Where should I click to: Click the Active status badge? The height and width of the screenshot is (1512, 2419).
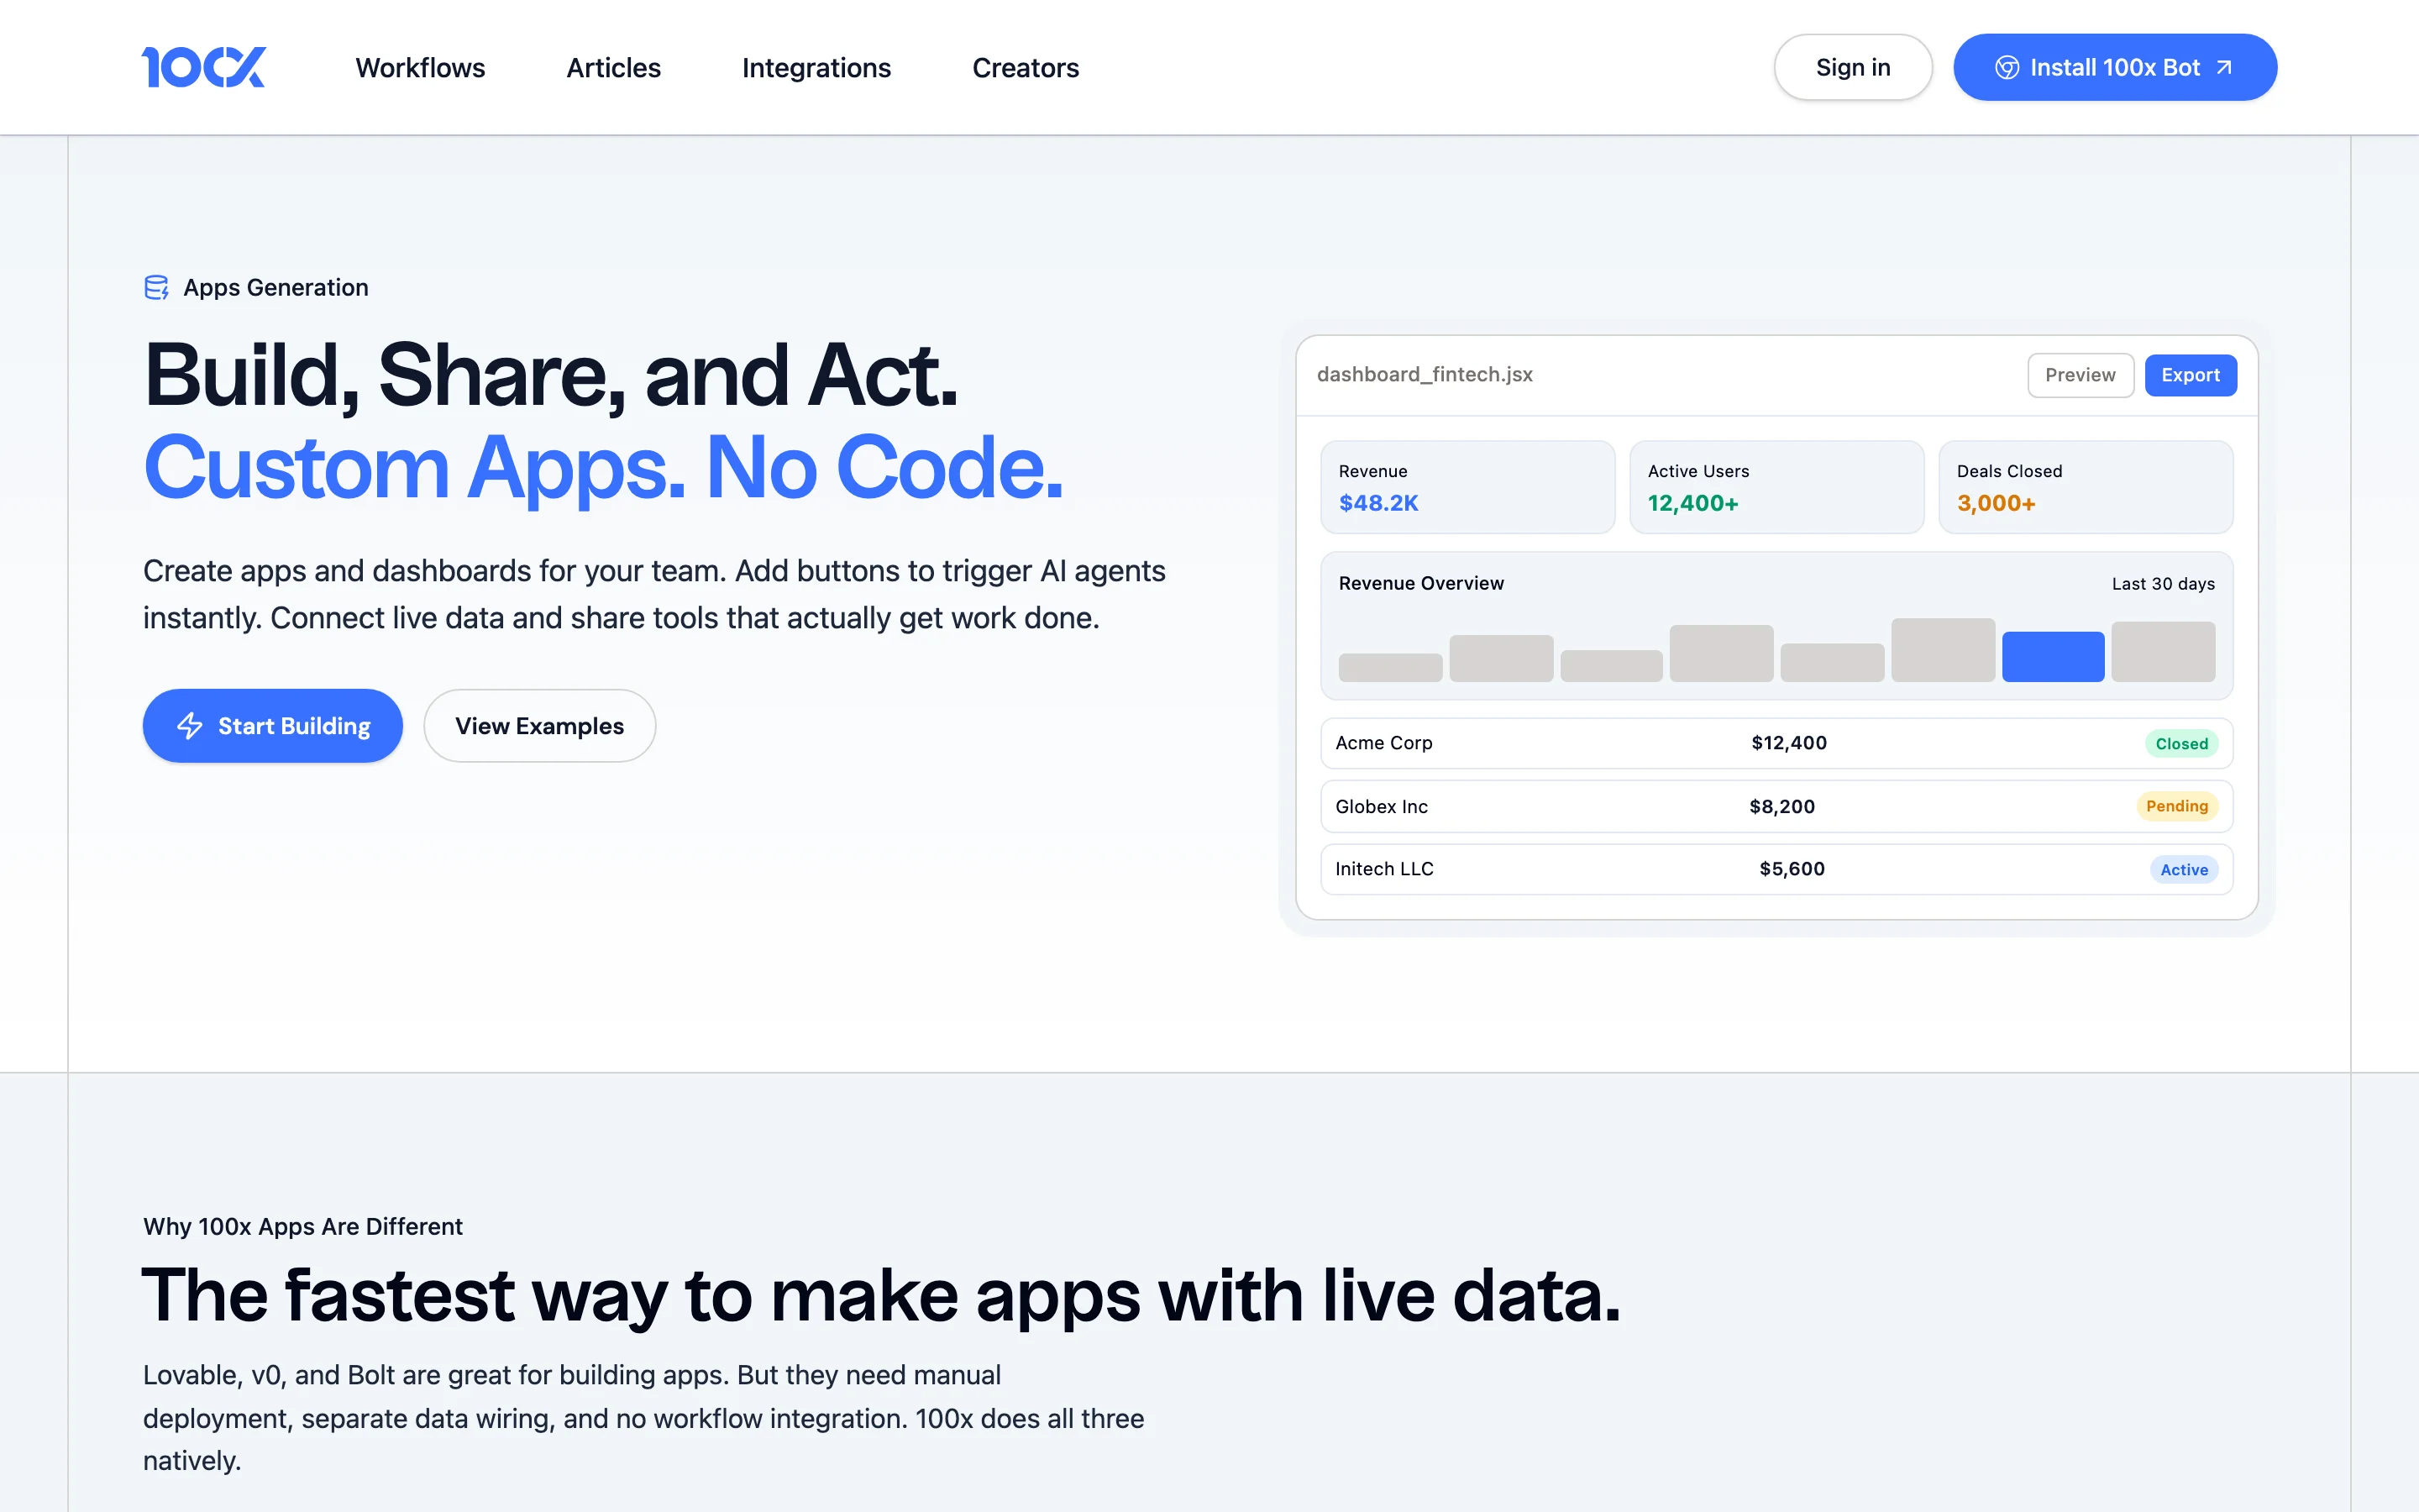(x=2184, y=870)
